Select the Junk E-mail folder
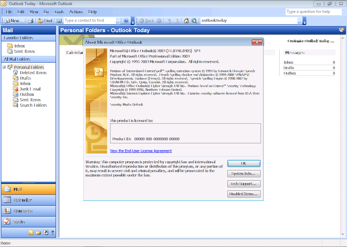The image size is (347, 247). pyautogui.click(x=30, y=89)
